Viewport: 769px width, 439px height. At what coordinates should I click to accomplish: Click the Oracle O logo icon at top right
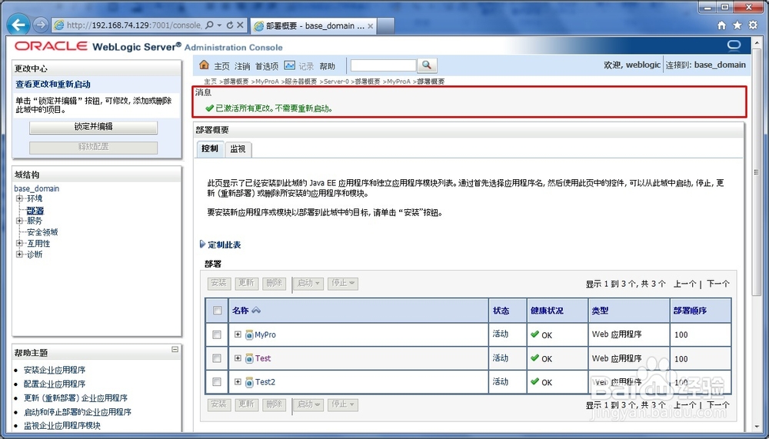tap(734, 45)
